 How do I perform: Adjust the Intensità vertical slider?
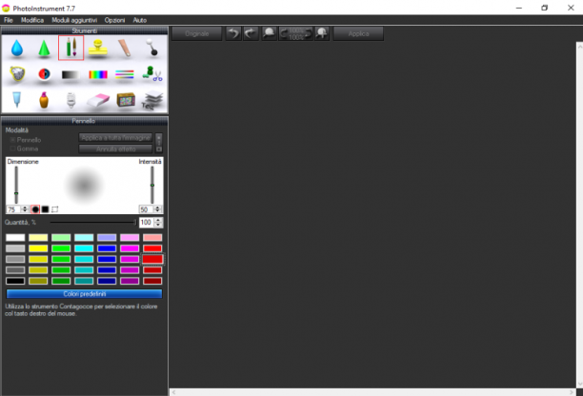(152, 185)
